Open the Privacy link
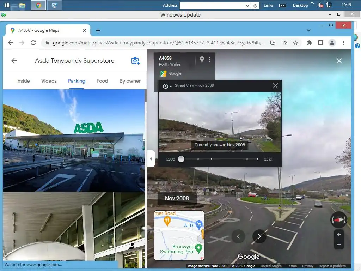The image size is (361, 271). 307,266
